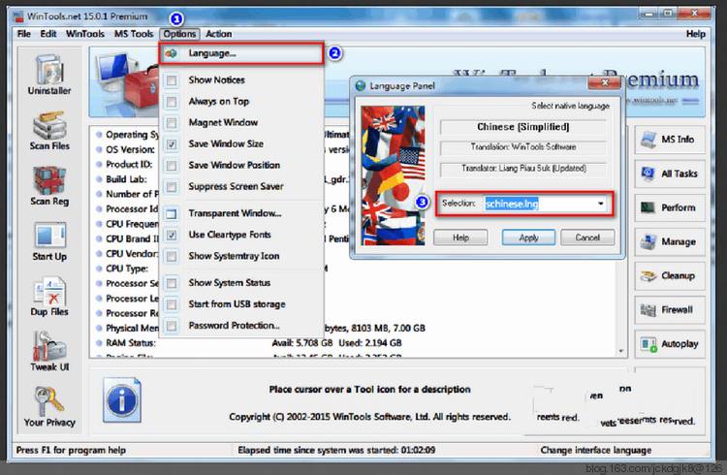
Task: Enable the Magnet Window option
Action: [x=171, y=123]
